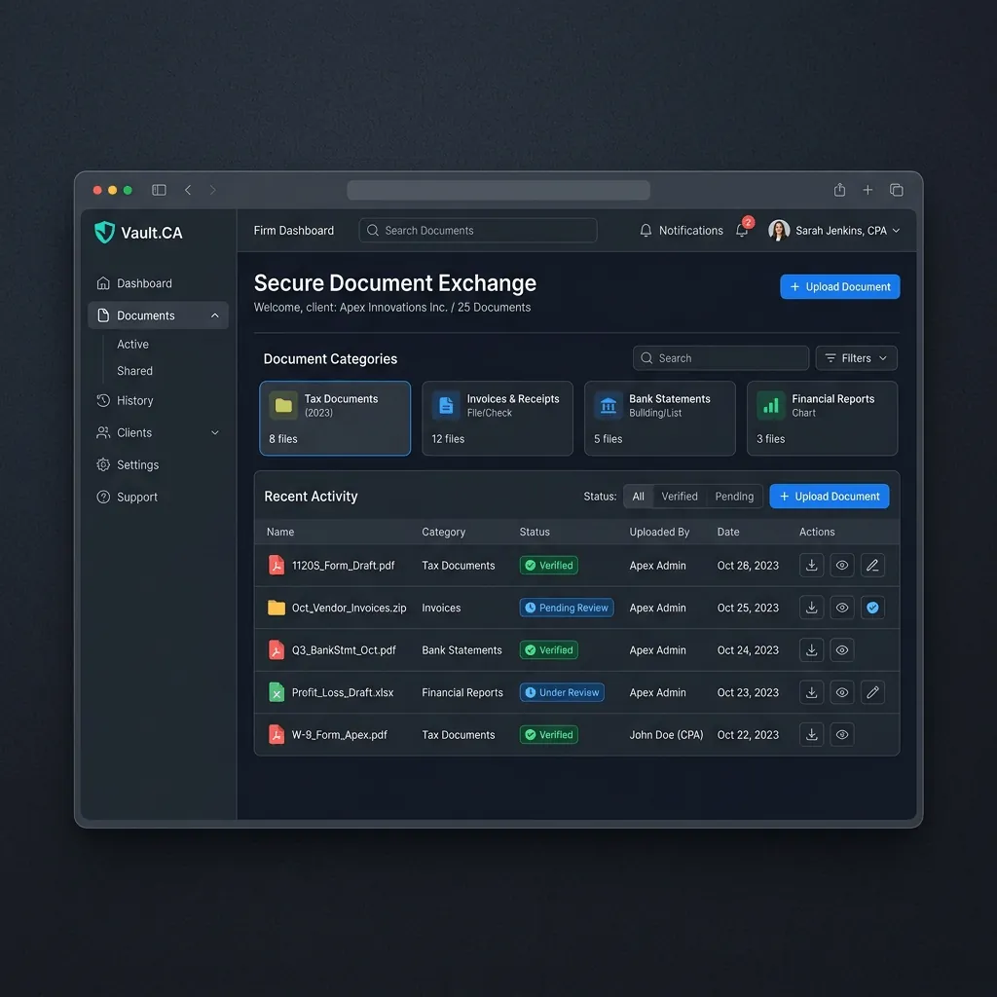Focus the Document Categories search field
Viewport: 997px width, 997px height.
click(720, 358)
